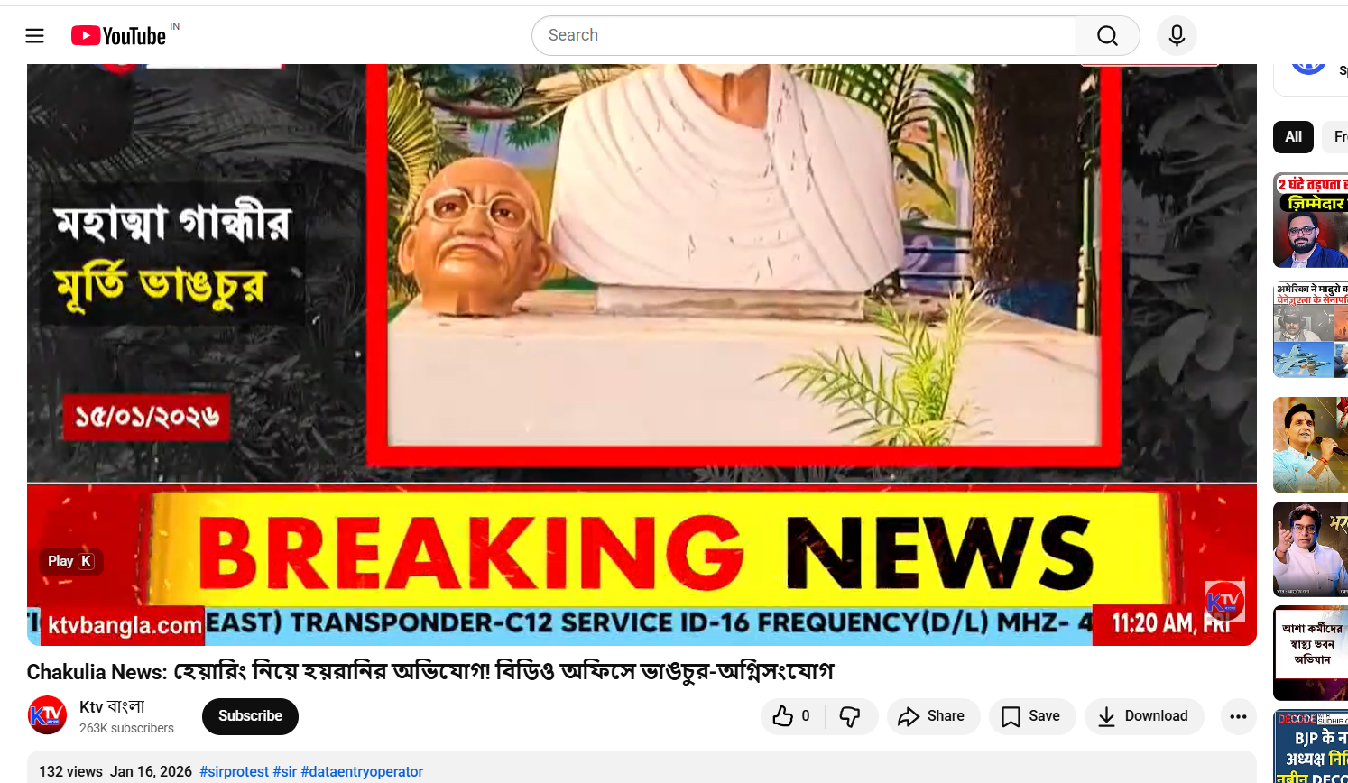Dislike the video with thumbs down

(850, 716)
